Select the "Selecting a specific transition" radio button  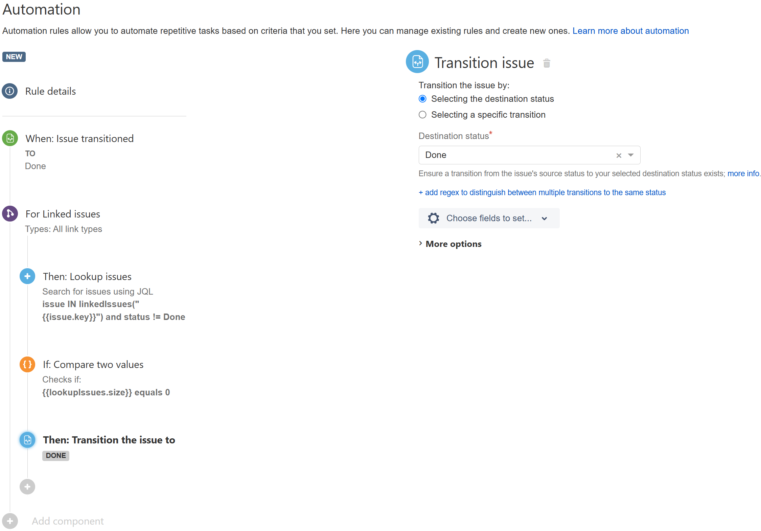pos(422,115)
